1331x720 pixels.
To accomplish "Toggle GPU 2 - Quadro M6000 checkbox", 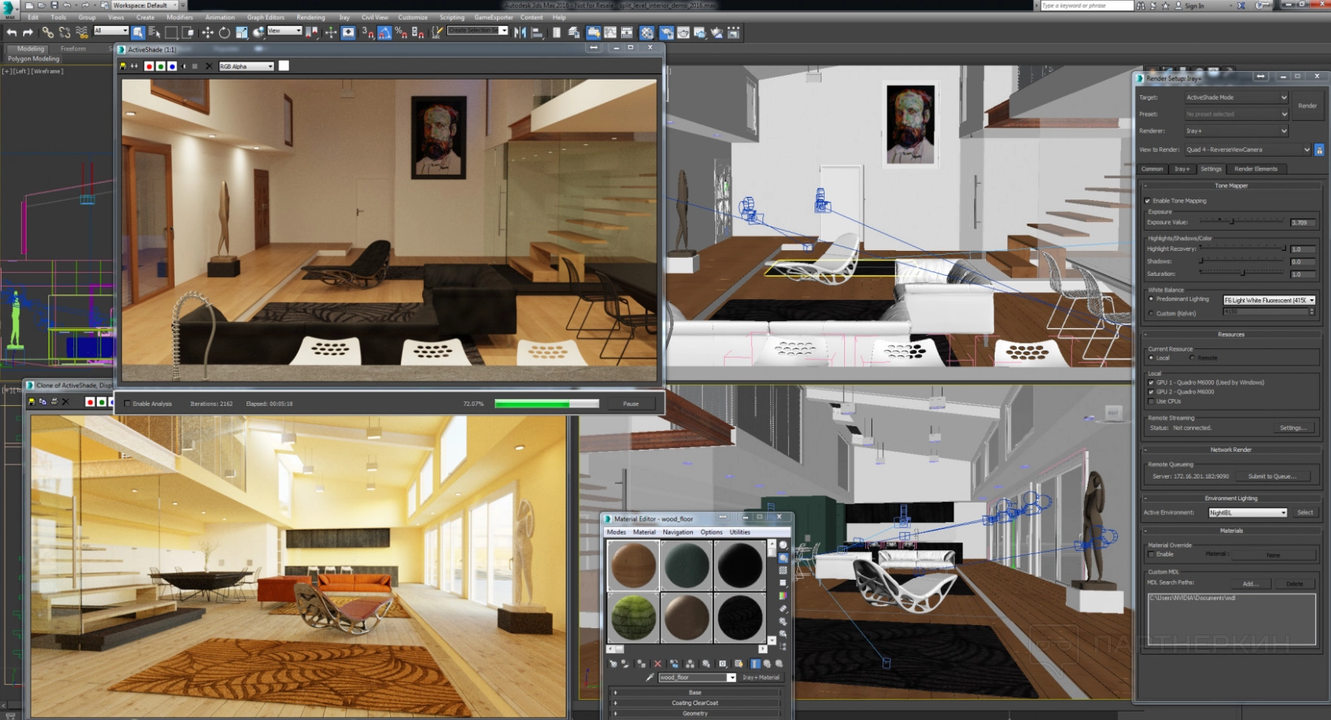I will click(1151, 392).
